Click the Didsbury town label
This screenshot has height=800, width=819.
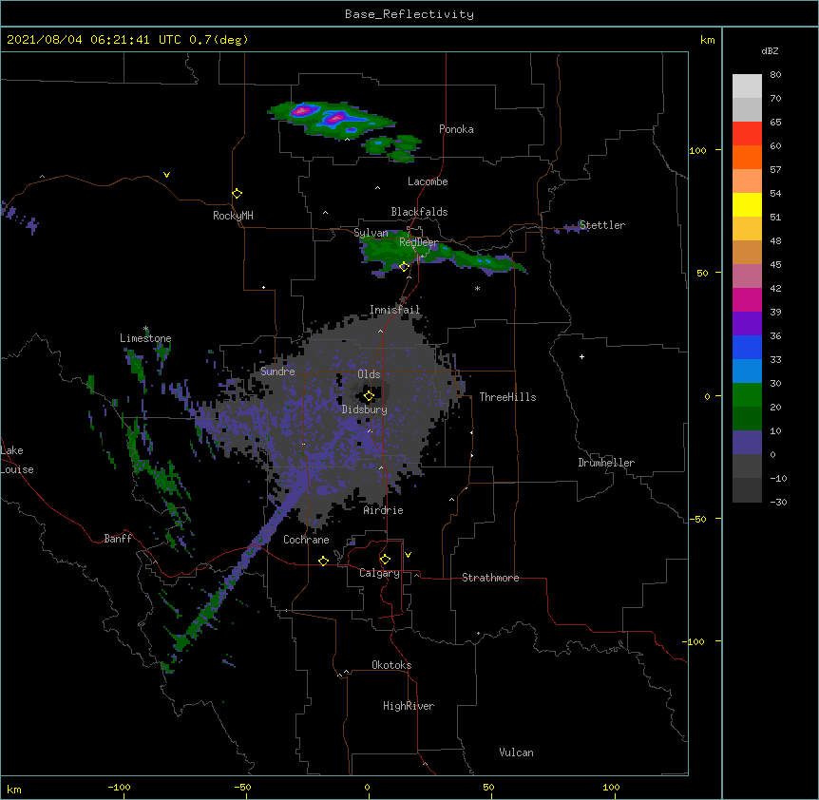(x=365, y=410)
